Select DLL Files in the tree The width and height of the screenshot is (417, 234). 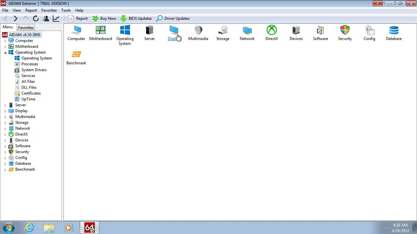coord(29,87)
